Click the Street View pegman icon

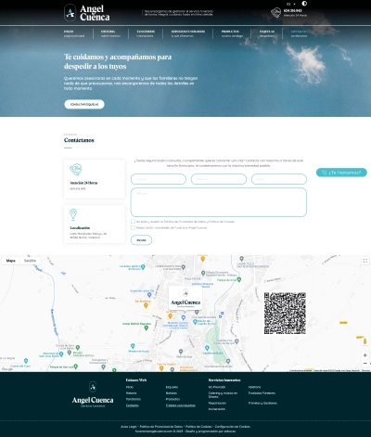365,341
